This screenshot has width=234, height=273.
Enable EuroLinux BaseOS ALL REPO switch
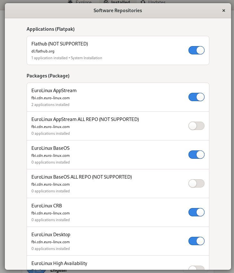click(196, 183)
